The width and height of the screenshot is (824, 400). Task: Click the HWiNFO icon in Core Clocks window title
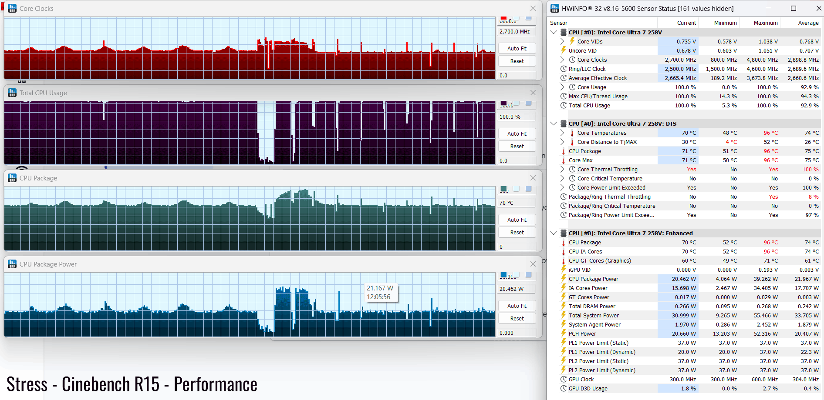[12, 8]
